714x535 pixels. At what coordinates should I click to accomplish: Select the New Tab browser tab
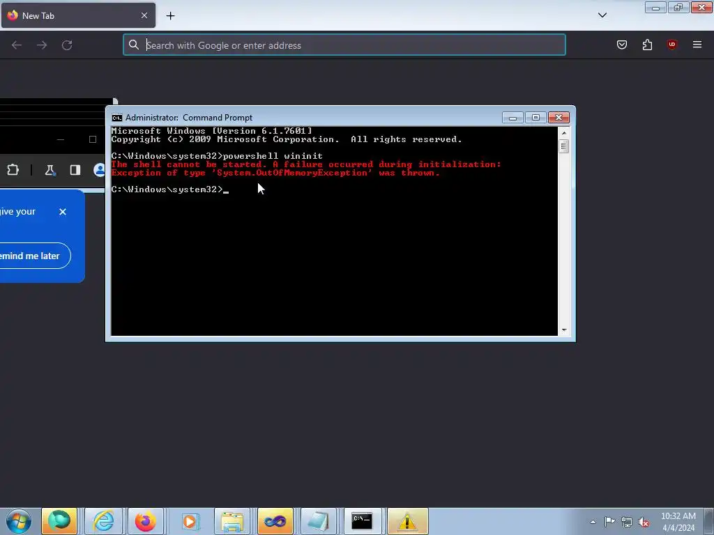(x=78, y=15)
